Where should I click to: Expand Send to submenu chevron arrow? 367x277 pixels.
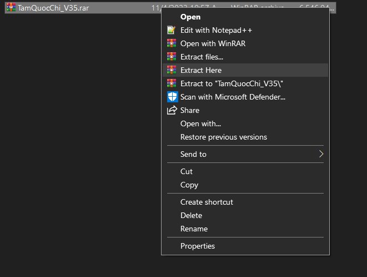(321, 154)
